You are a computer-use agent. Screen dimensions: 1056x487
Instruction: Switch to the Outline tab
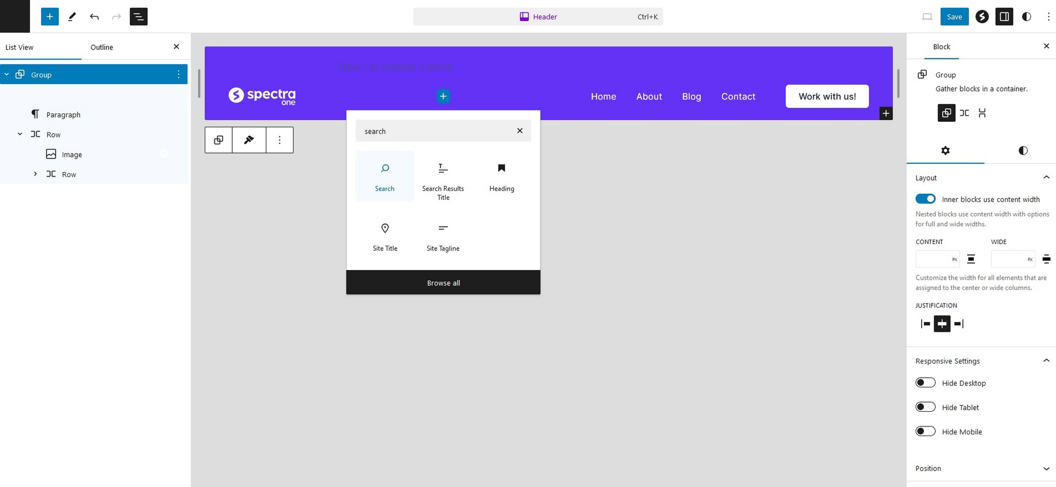(102, 47)
